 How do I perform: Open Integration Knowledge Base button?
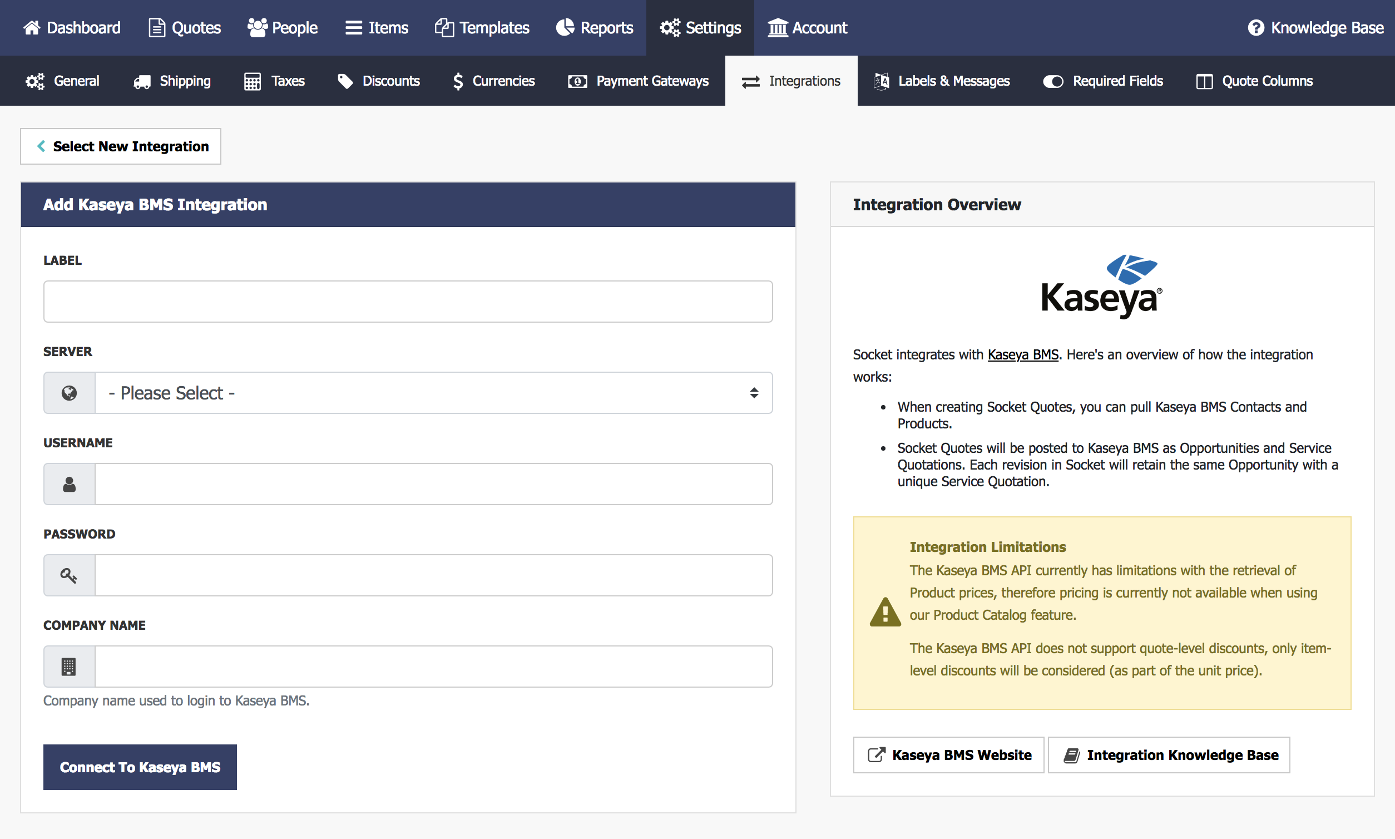coord(1169,755)
